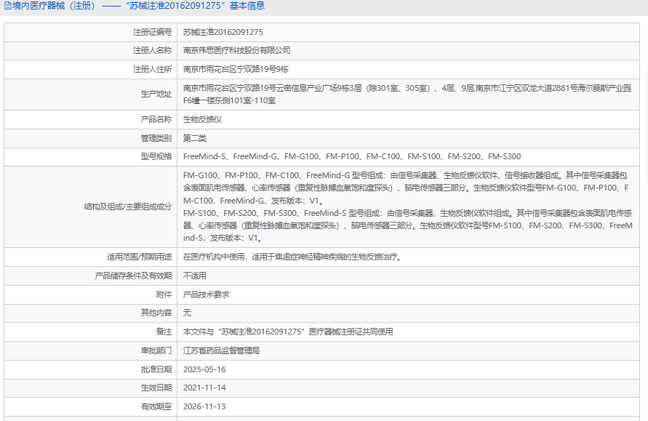Viewport: 648px width, 421px height.
Task: Click the label 审批部门
Action: 156,350
